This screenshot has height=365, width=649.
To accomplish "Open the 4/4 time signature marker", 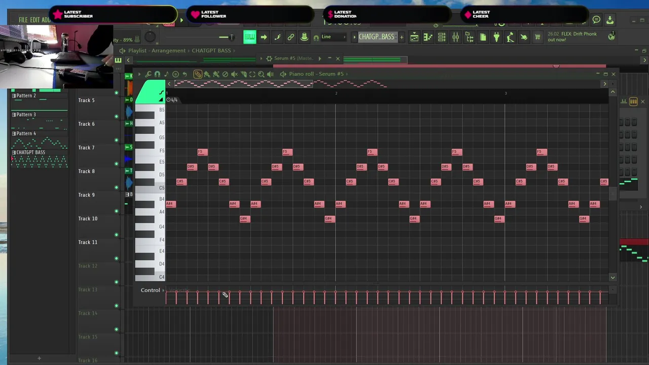I will 172,100.
